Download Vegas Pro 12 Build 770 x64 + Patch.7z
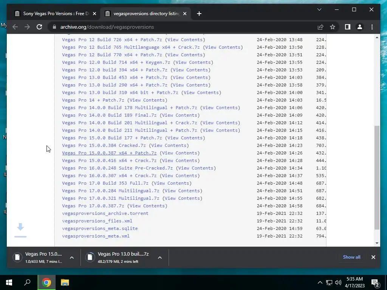 click(x=112, y=55)
